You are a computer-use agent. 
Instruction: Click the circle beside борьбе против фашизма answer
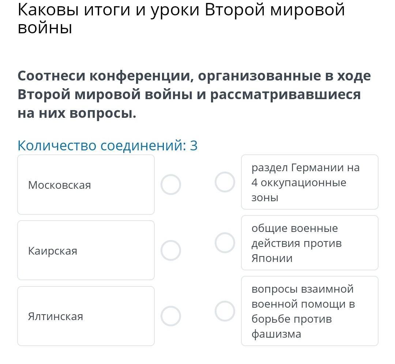[x=225, y=311]
